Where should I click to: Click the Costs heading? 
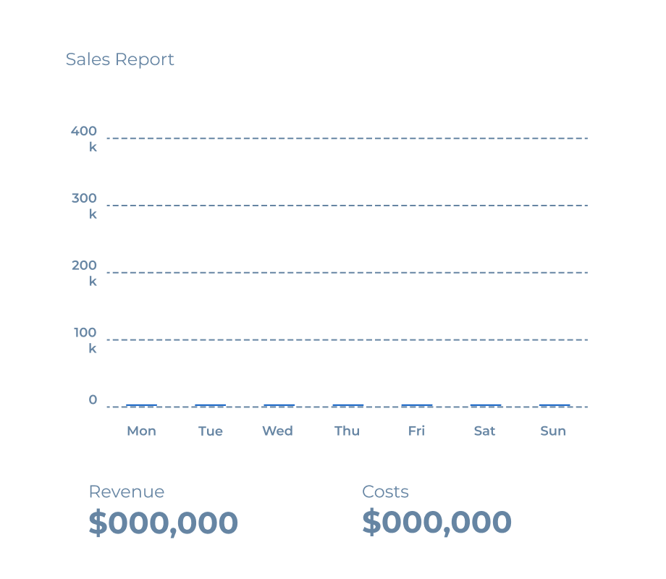pyautogui.click(x=385, y=492)
